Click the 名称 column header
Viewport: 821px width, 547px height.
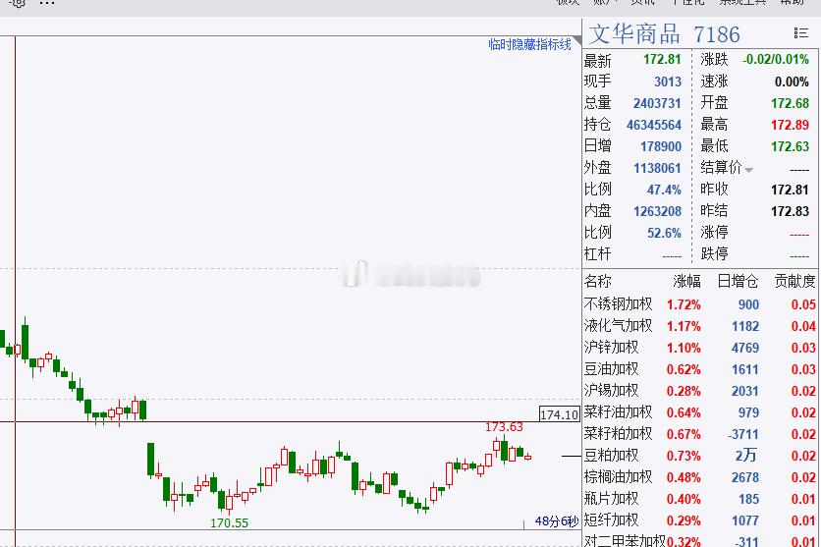pos(597,282)
